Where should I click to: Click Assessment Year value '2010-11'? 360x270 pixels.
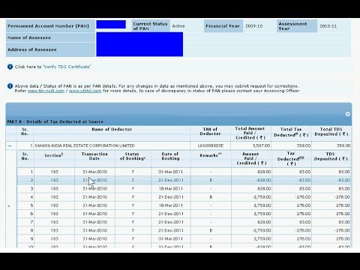click(x=328, y=26)
